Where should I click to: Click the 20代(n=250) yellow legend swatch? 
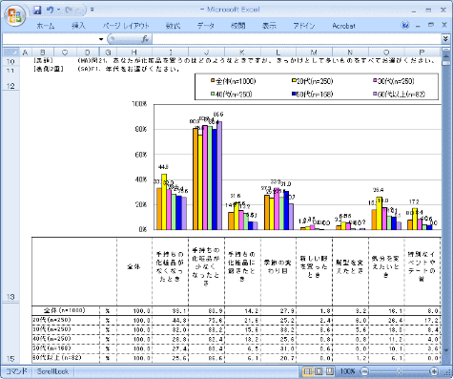coord(294,81)
